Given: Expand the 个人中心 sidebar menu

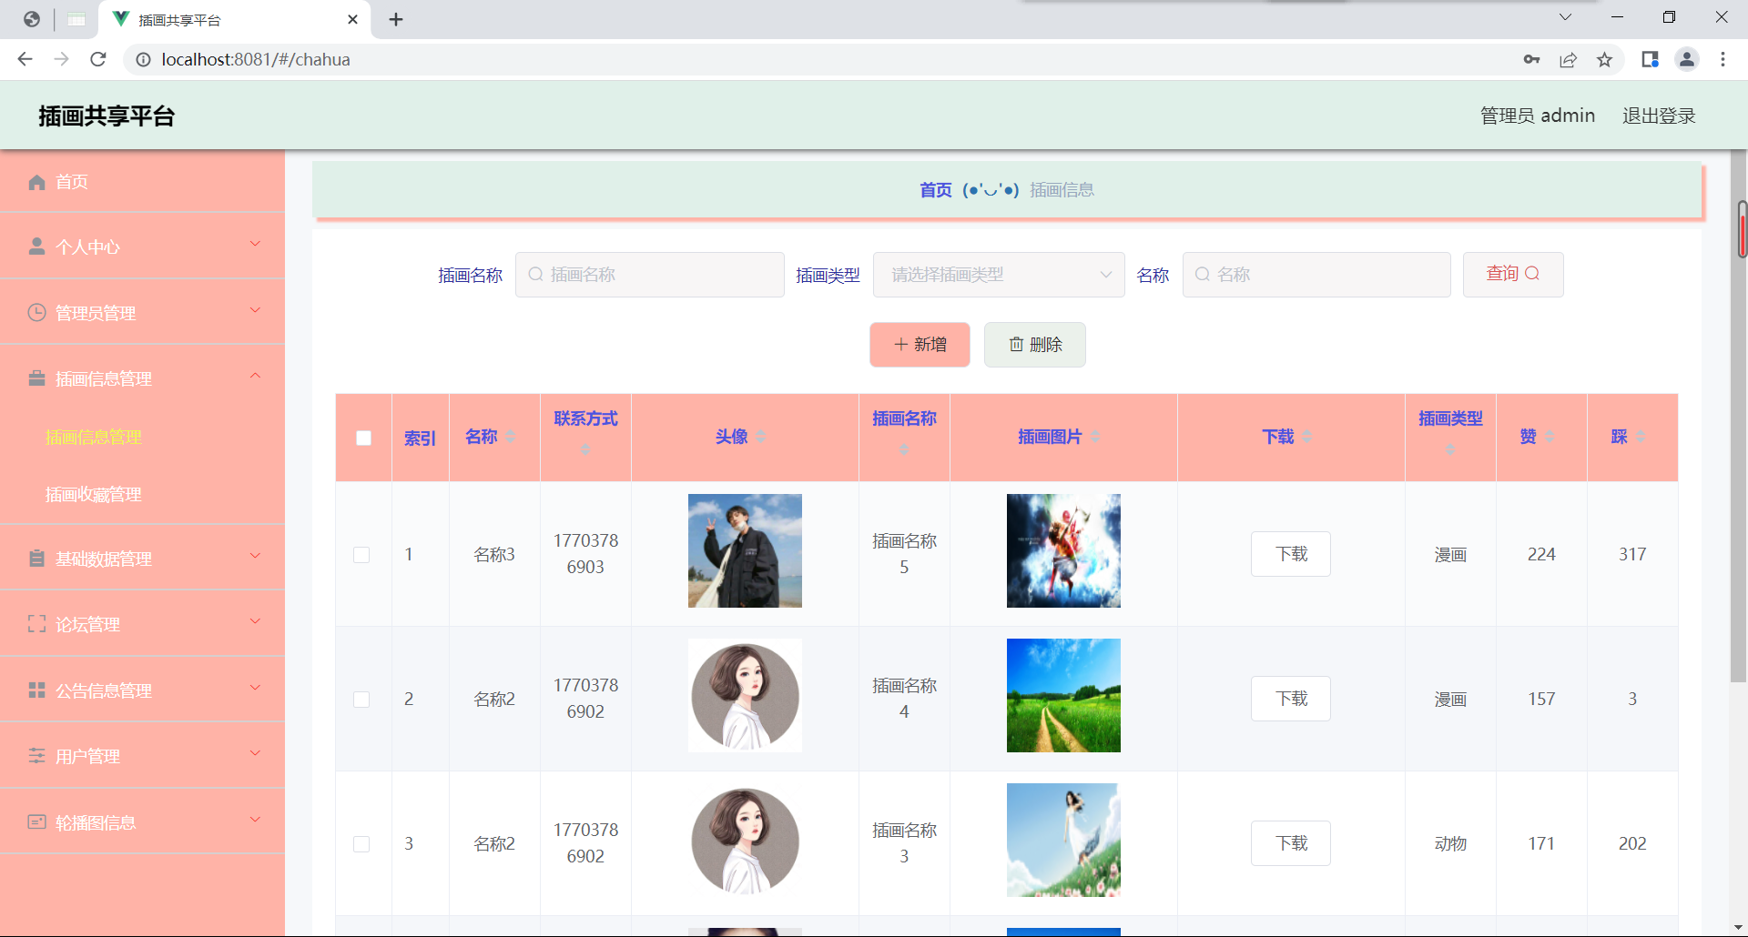Looking at the screenshot, I should click(x=255, y=244).
